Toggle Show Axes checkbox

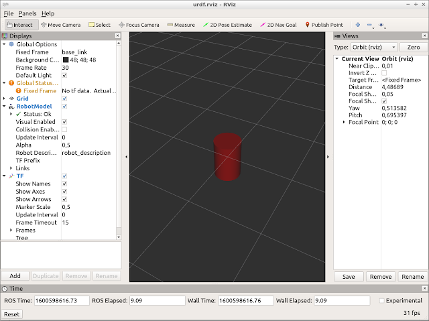click(64, 192)
